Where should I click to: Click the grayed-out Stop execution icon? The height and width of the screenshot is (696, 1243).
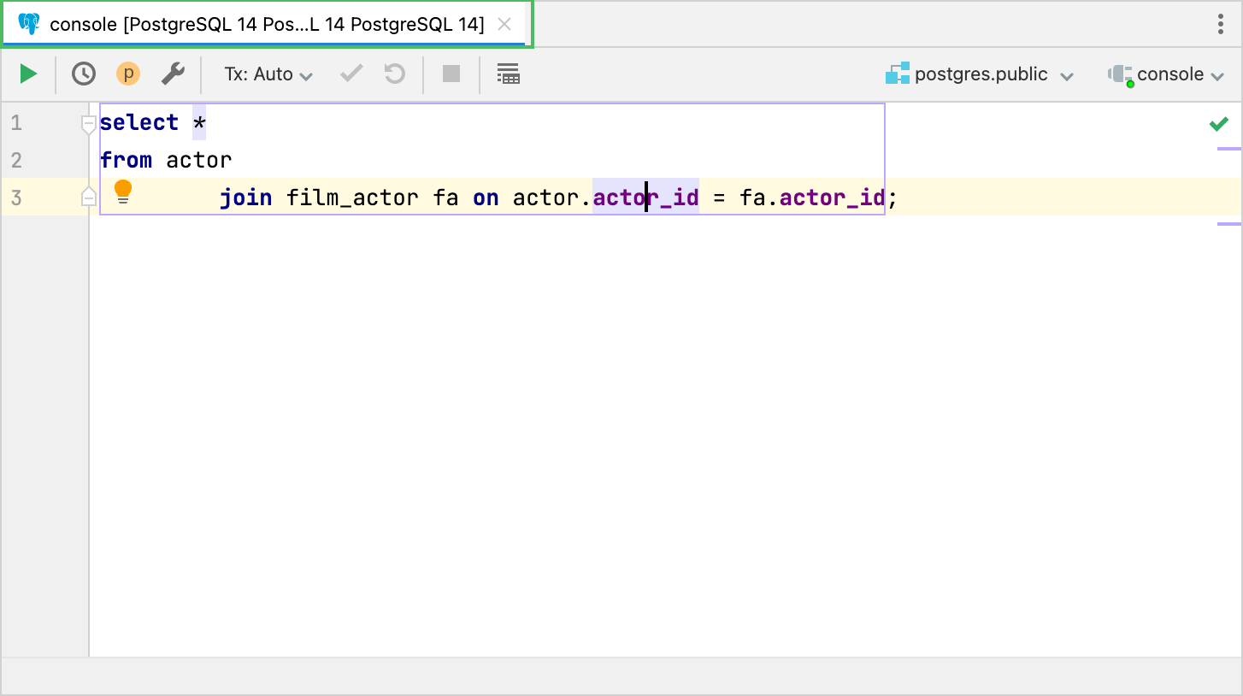tap(451, 74)
